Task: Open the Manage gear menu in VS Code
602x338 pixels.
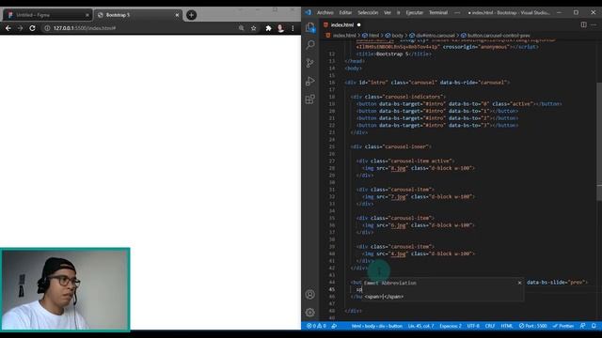Action: (x=310, y=313)
